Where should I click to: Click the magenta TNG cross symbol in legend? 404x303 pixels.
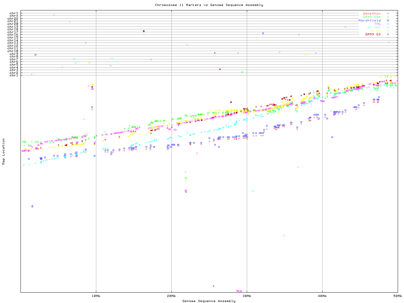click(388, 24)
